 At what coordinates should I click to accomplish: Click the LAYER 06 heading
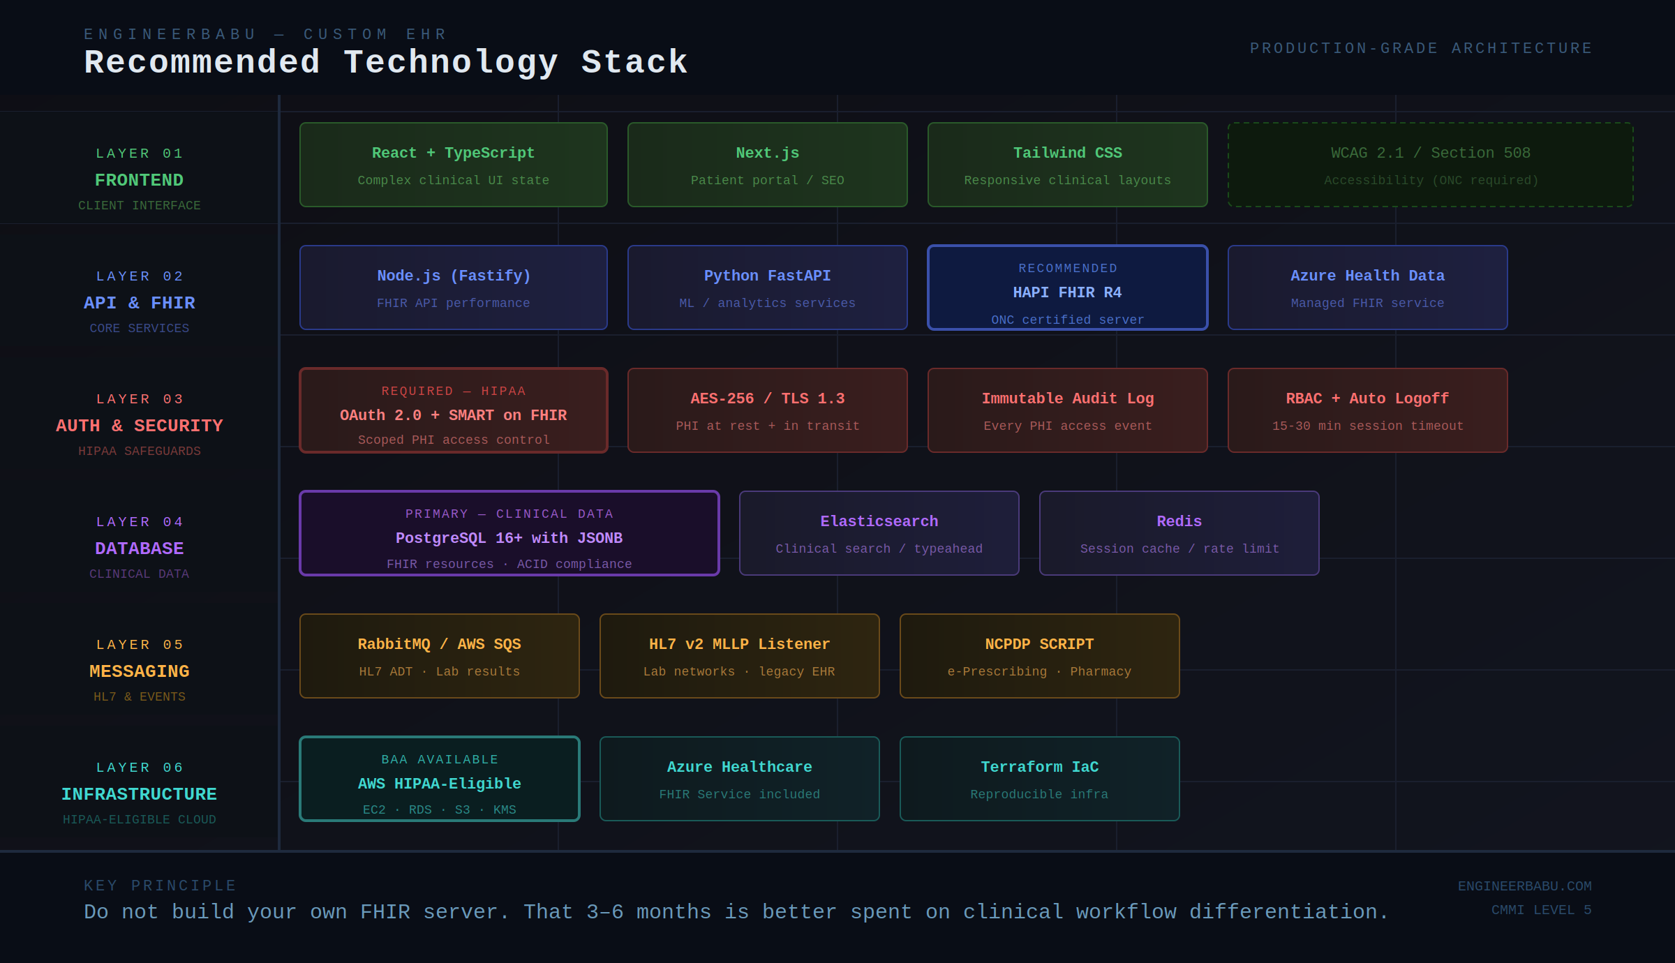click(140, 768)
